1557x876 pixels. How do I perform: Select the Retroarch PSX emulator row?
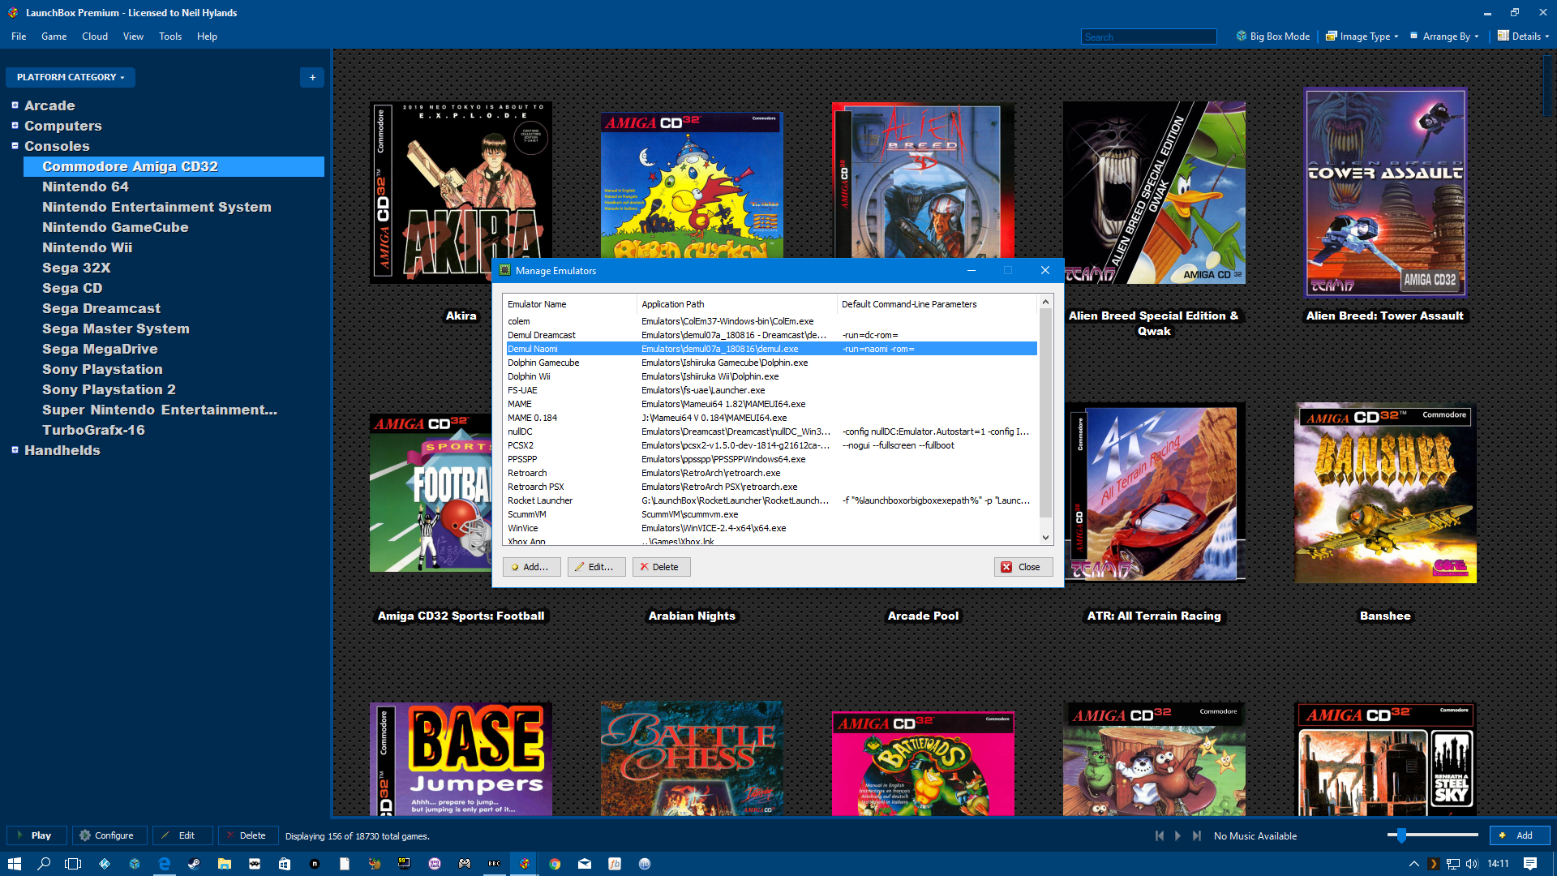pyautogui.click(x=770, y=487)
